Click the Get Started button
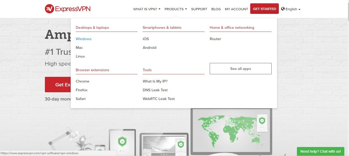Screen dimensions: 349x156 264,9
